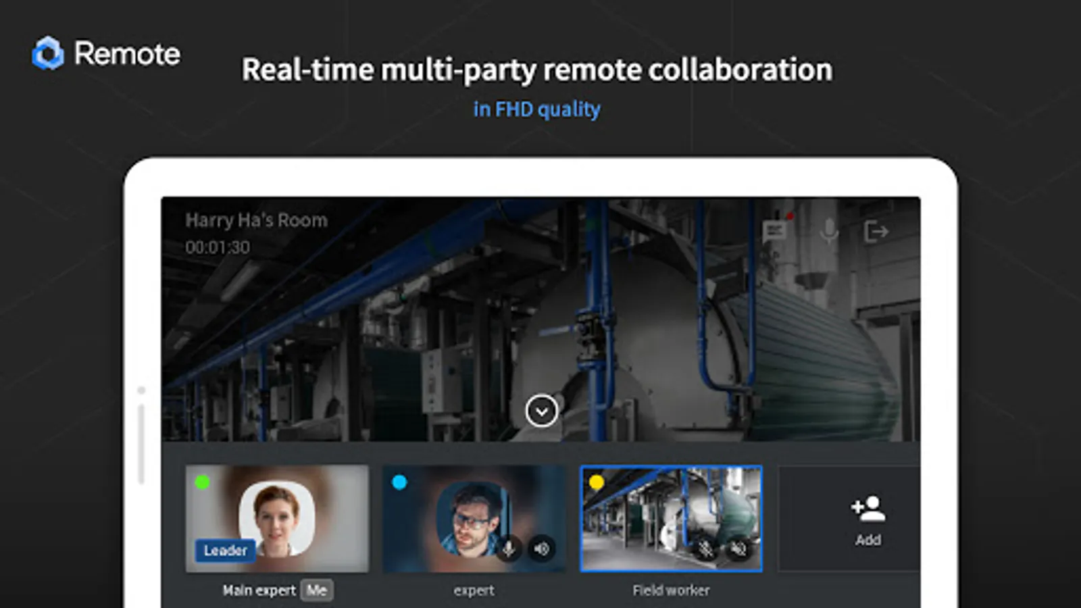
Task: Unmute the Field worker's microphone
Action: click(x=705, y=549)
